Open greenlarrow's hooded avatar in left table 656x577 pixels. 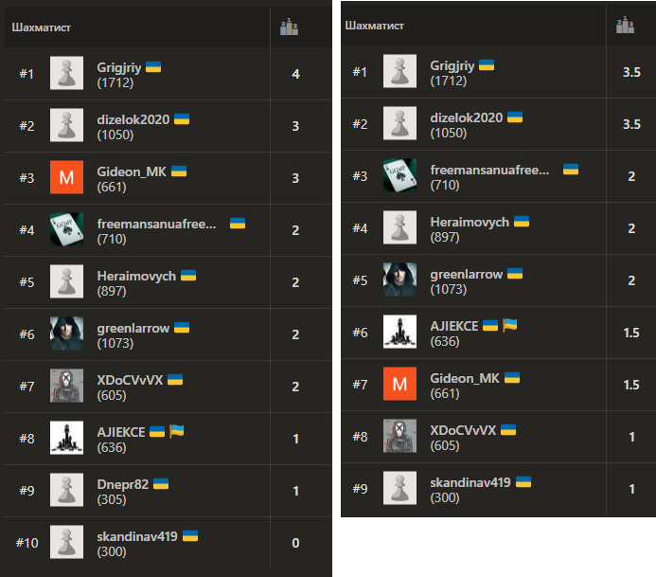coord(66,334)
